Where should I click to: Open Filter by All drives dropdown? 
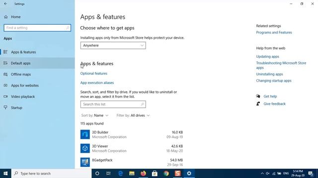(133, 115)
